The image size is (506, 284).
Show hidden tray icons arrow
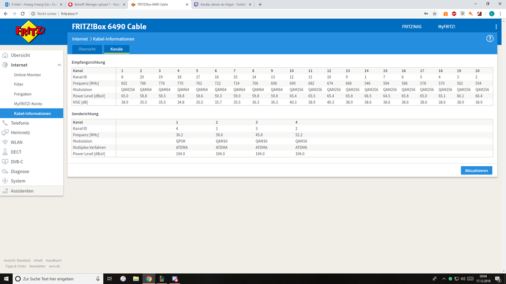click(444, 278)
